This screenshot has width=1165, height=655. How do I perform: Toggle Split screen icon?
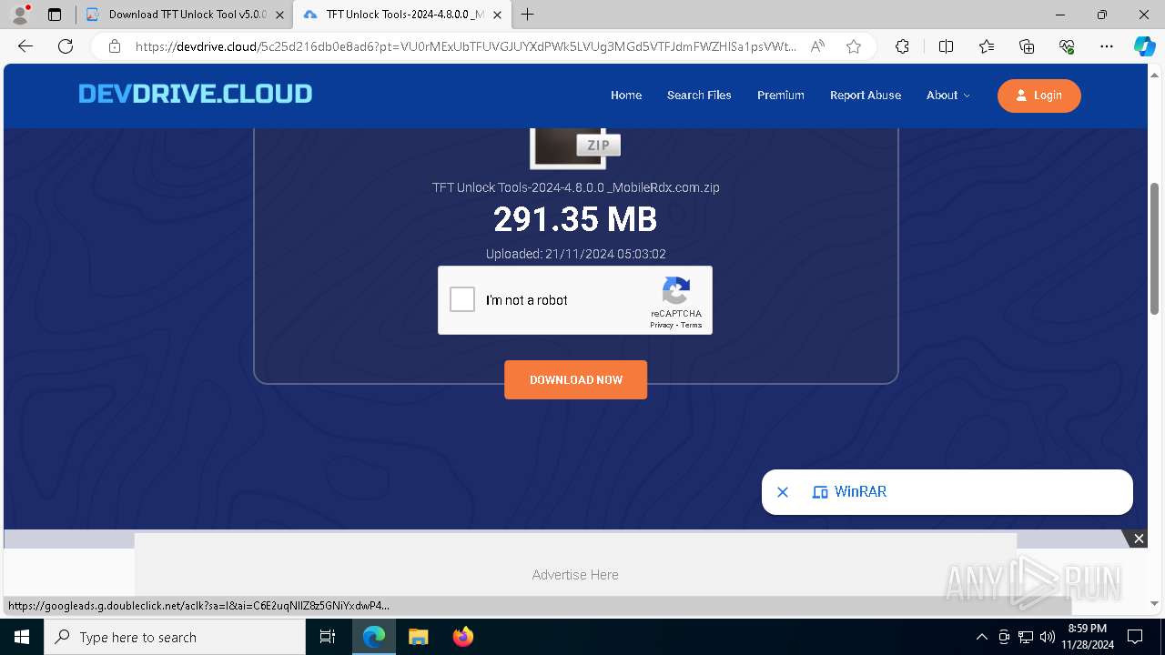[x=946, y=46]
